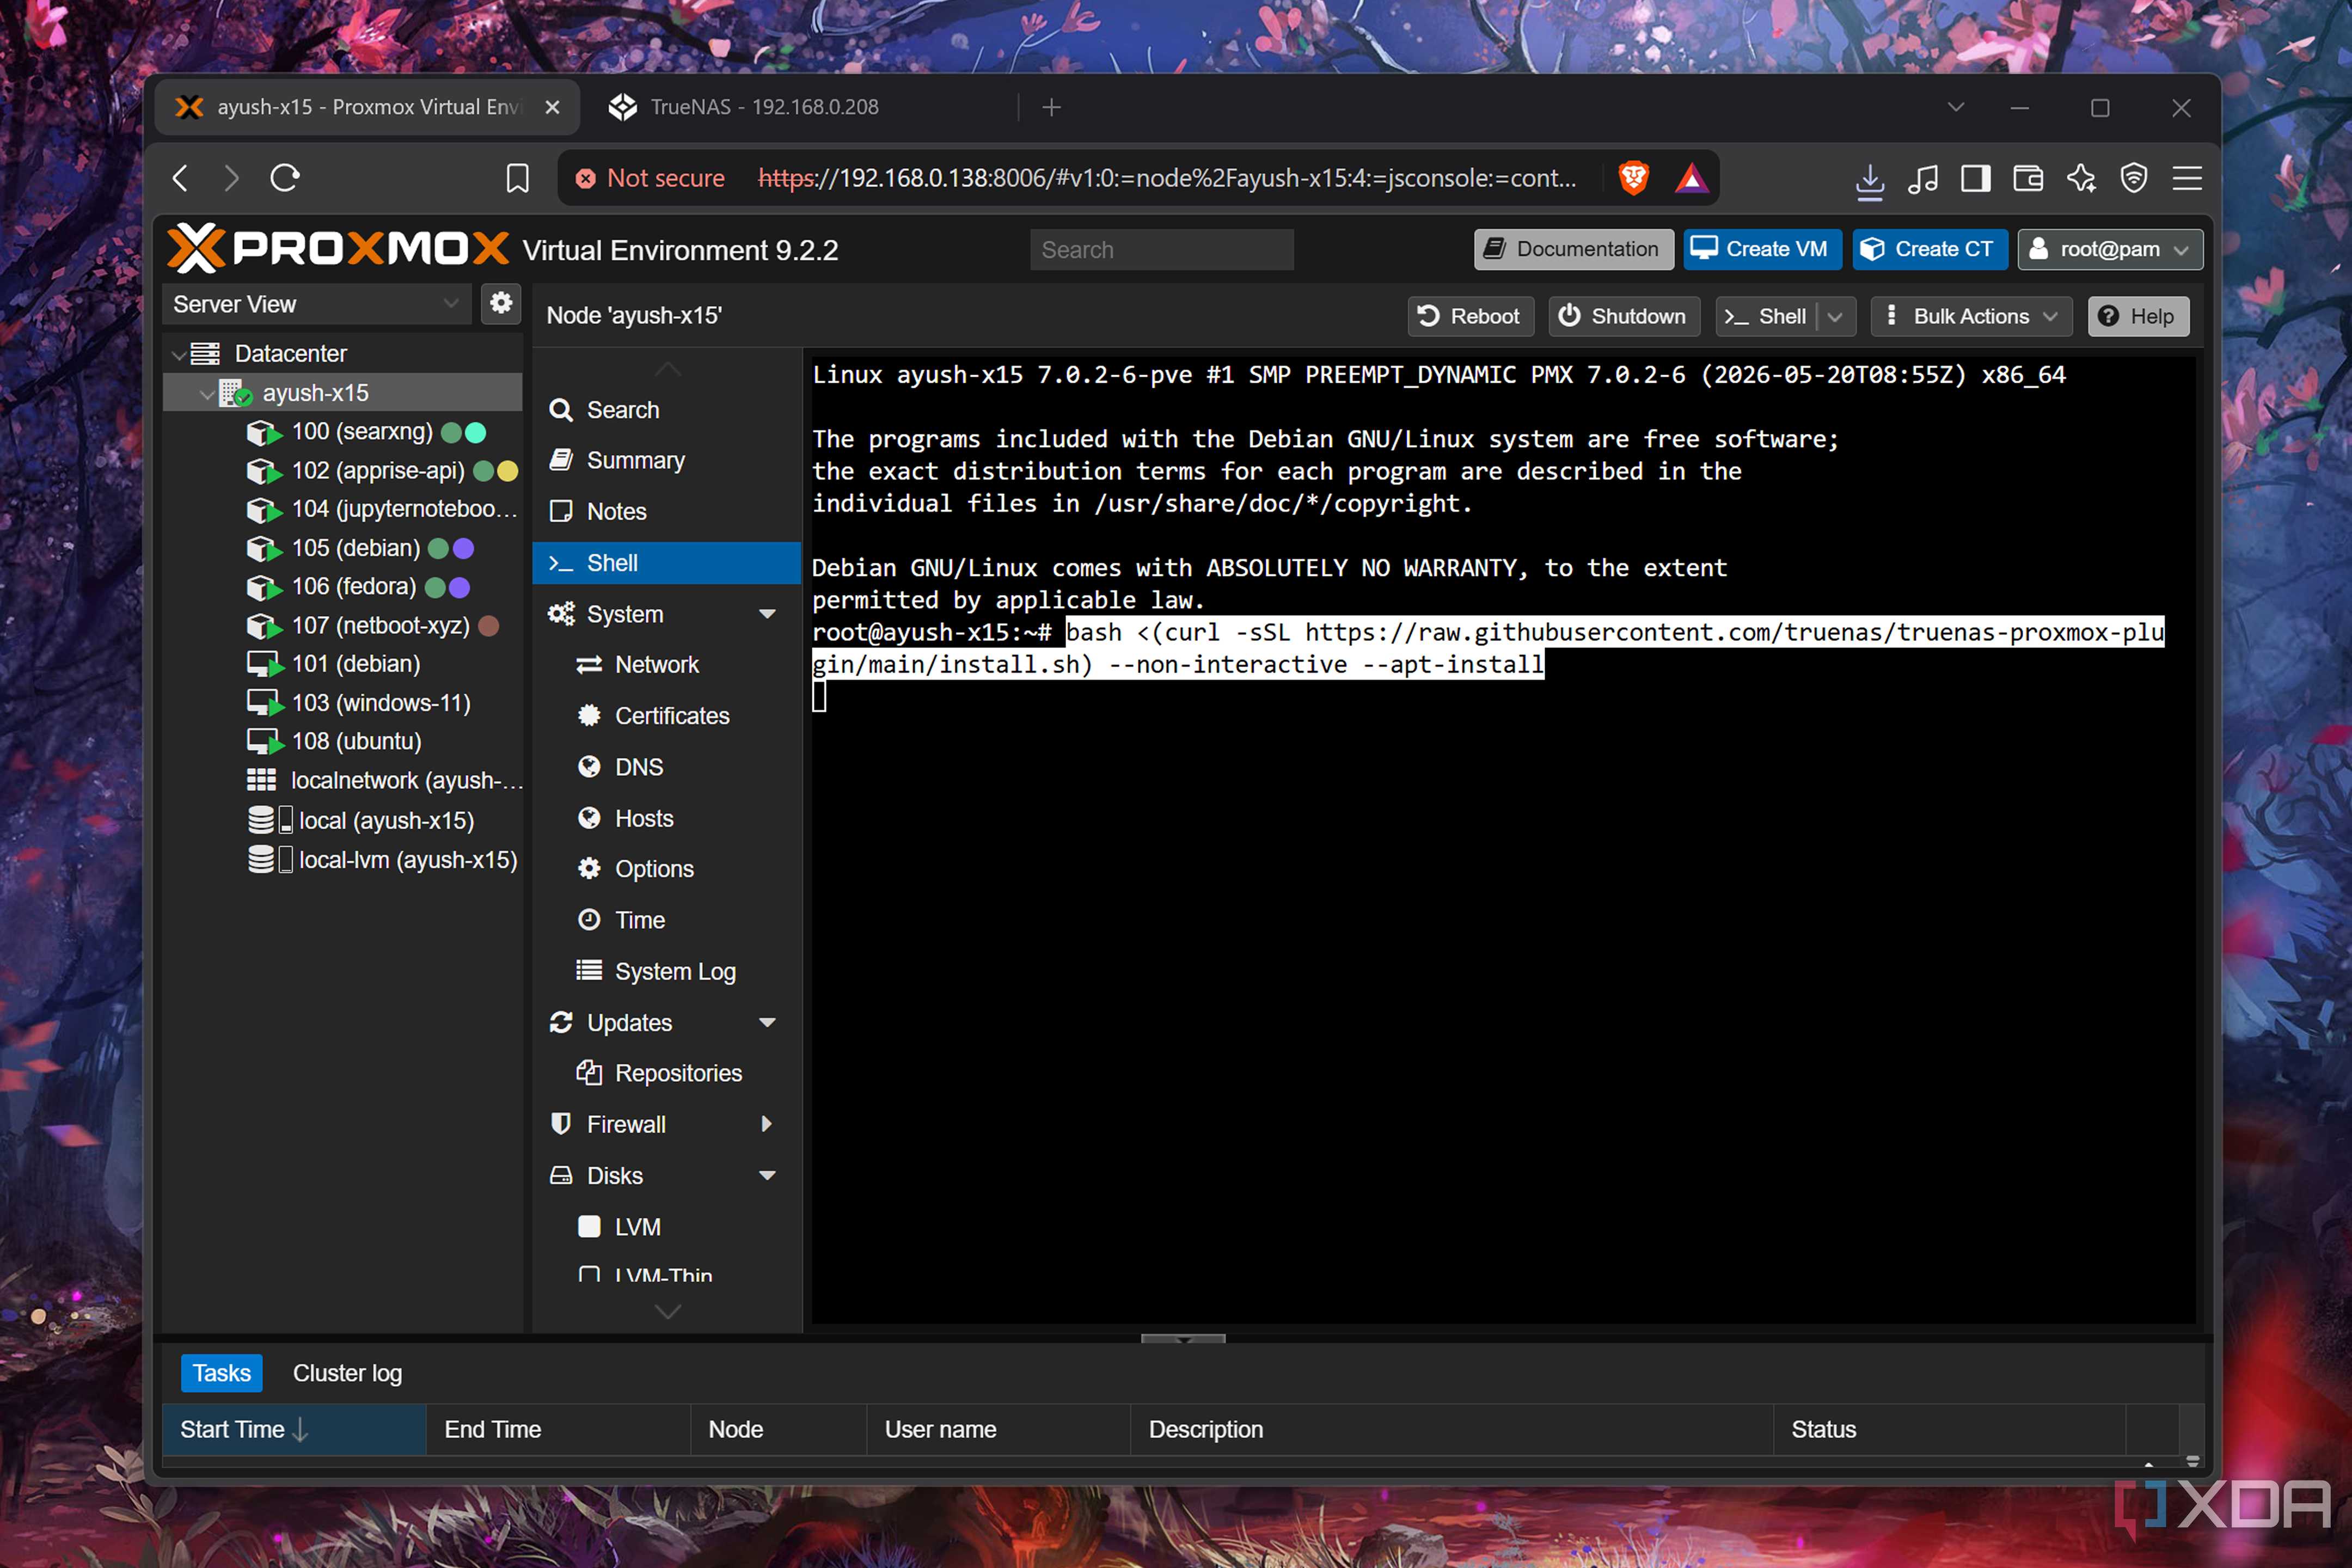Open Bulk Actions dropdown
Image resolution: width=2352 pixels, height=1568 pixels.
pos(1971,317)
